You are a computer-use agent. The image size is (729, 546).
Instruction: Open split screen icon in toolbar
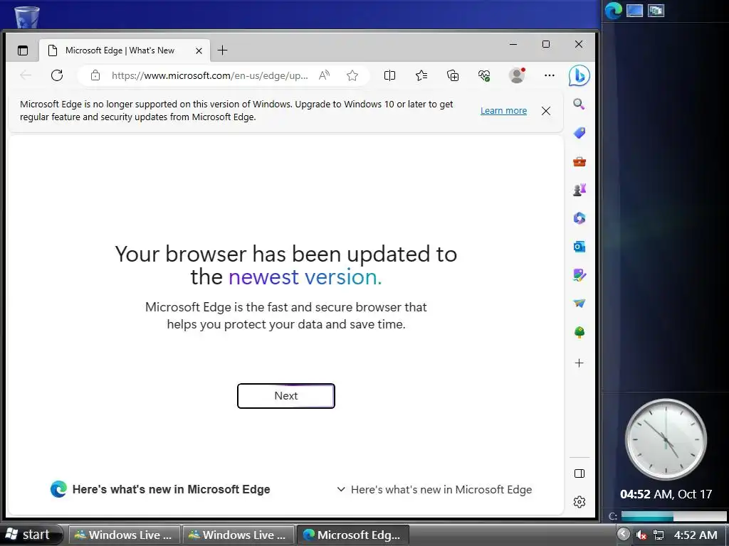point(389,75)
